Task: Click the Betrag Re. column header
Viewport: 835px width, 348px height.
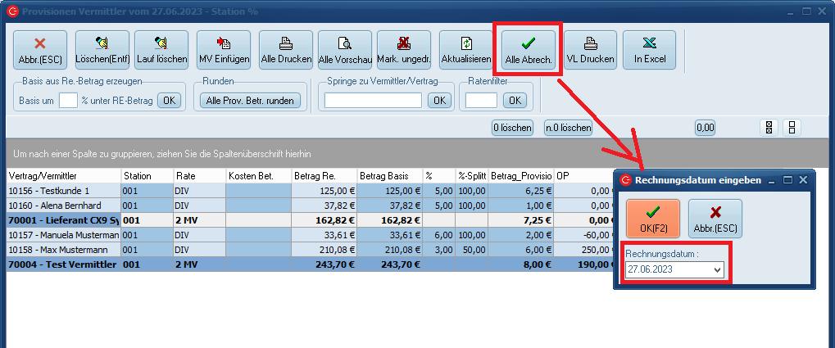Action: 324,175
